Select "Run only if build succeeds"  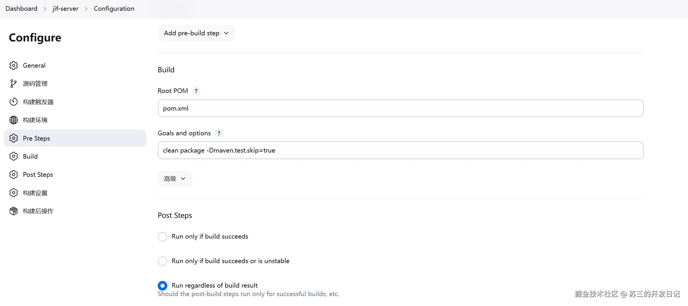pyautogui.click(x=163, y=237)
